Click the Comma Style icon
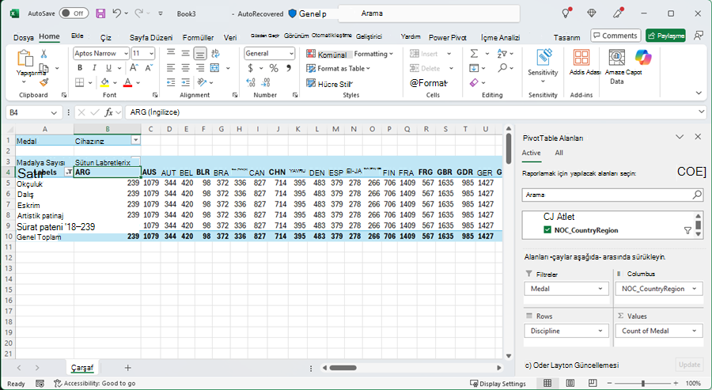 [288, 68]
